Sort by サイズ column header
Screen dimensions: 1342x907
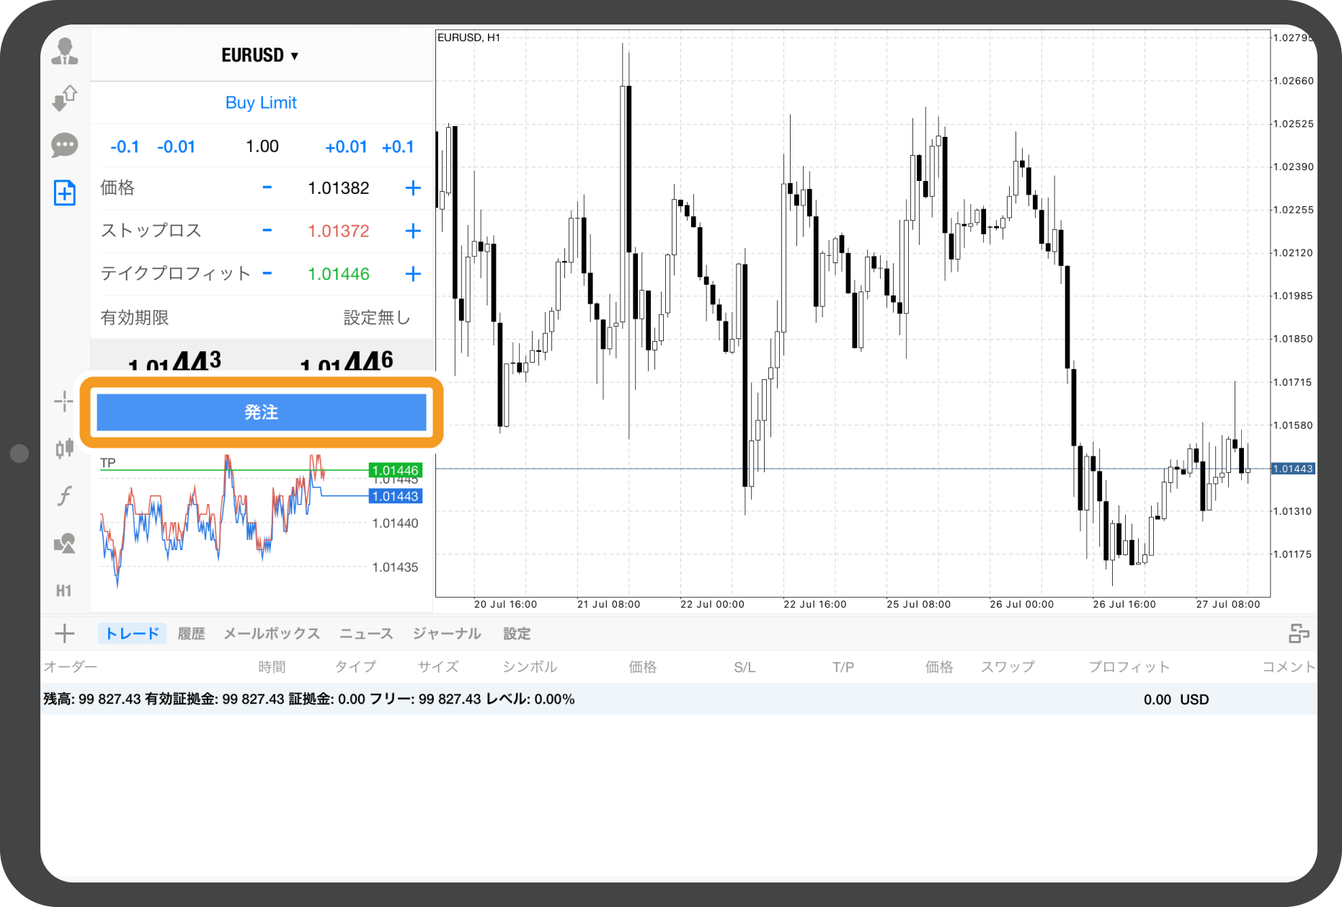(x=438, y=667)
